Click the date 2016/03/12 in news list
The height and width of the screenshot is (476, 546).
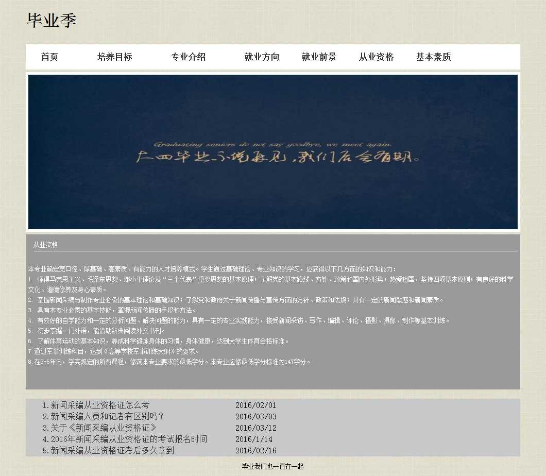(255, 428)
